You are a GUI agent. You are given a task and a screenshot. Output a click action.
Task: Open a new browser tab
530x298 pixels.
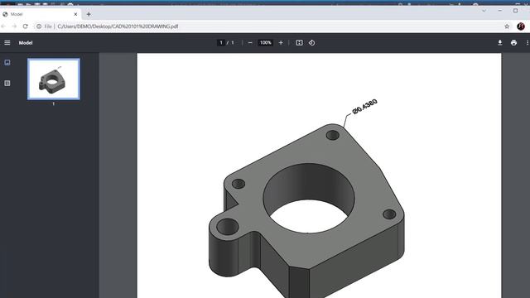click(x=89, y=14)
